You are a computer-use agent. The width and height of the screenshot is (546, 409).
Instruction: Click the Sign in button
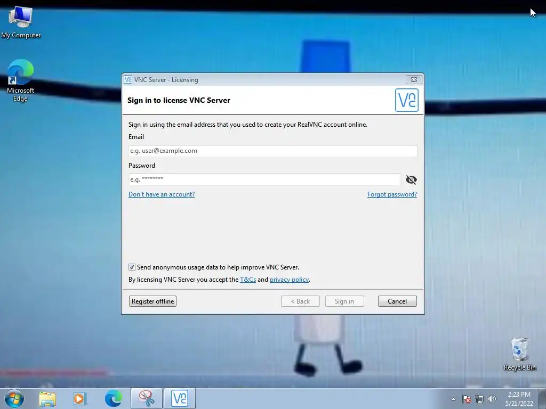(x=344, y=301)
